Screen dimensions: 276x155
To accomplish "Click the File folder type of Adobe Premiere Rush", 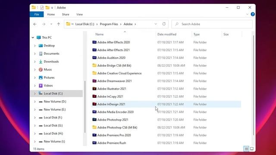I will point(200,143).
